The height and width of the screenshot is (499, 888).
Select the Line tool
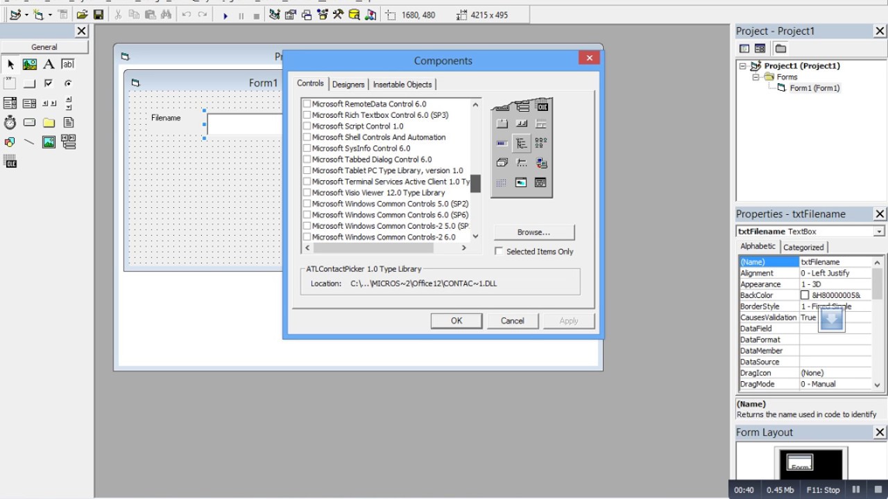pos(30,142)
